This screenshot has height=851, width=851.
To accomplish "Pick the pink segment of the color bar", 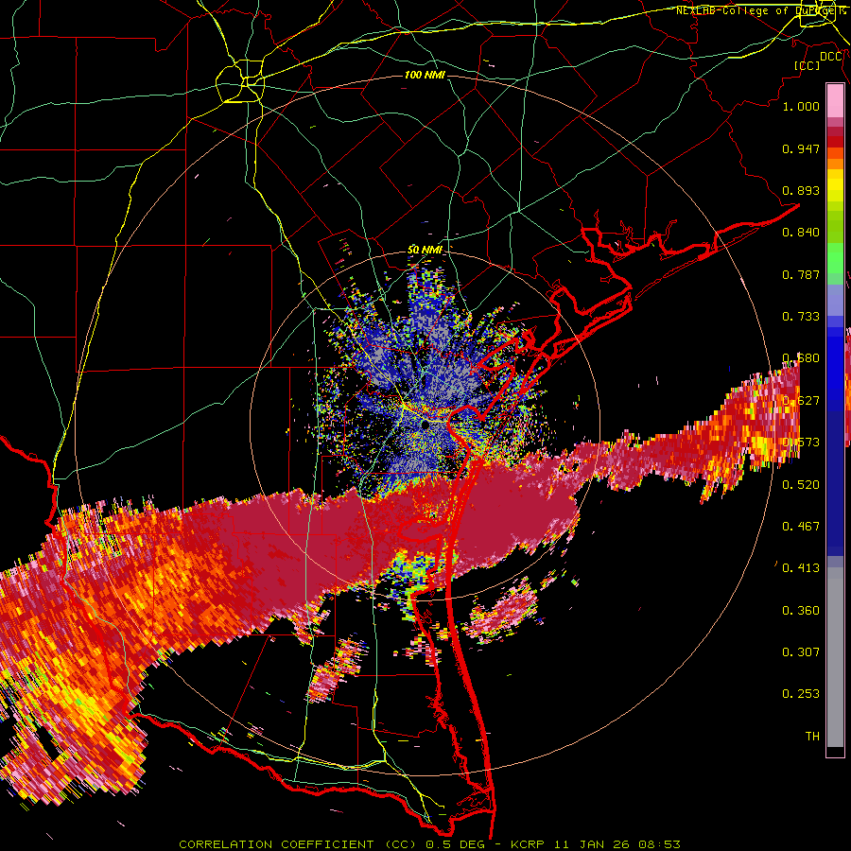I will 835,100.
